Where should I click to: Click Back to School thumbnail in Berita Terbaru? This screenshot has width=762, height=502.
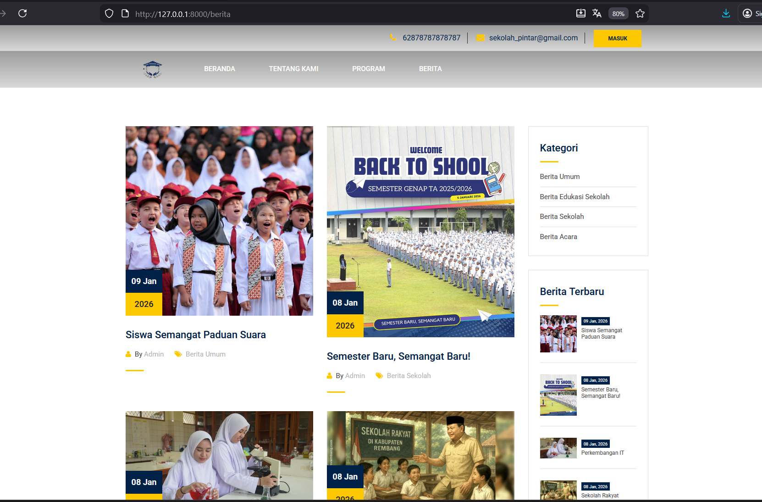tap(558, 395)
